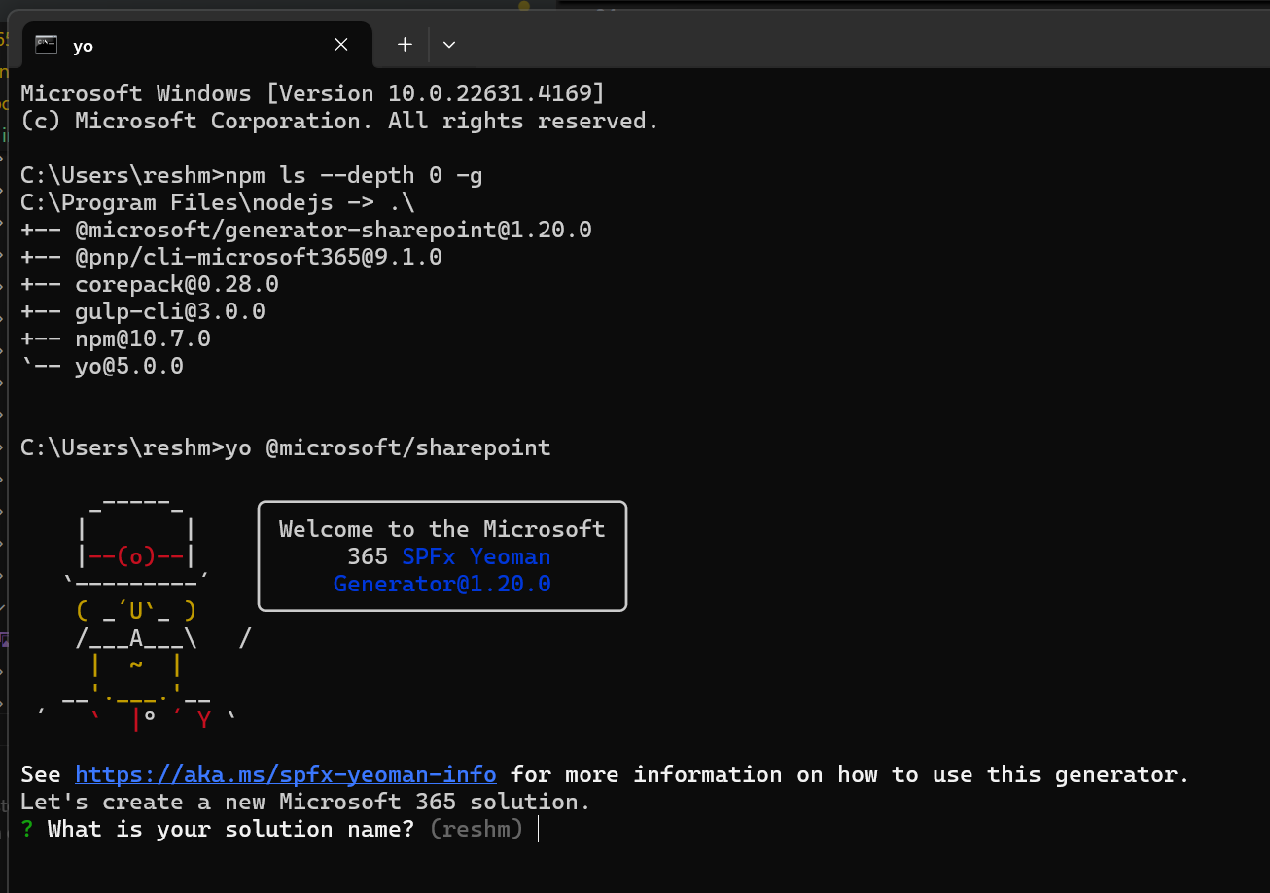Close the 'yo' terminal tab
The height and width of the screenshot is (893, 1270).
(341, 45)
